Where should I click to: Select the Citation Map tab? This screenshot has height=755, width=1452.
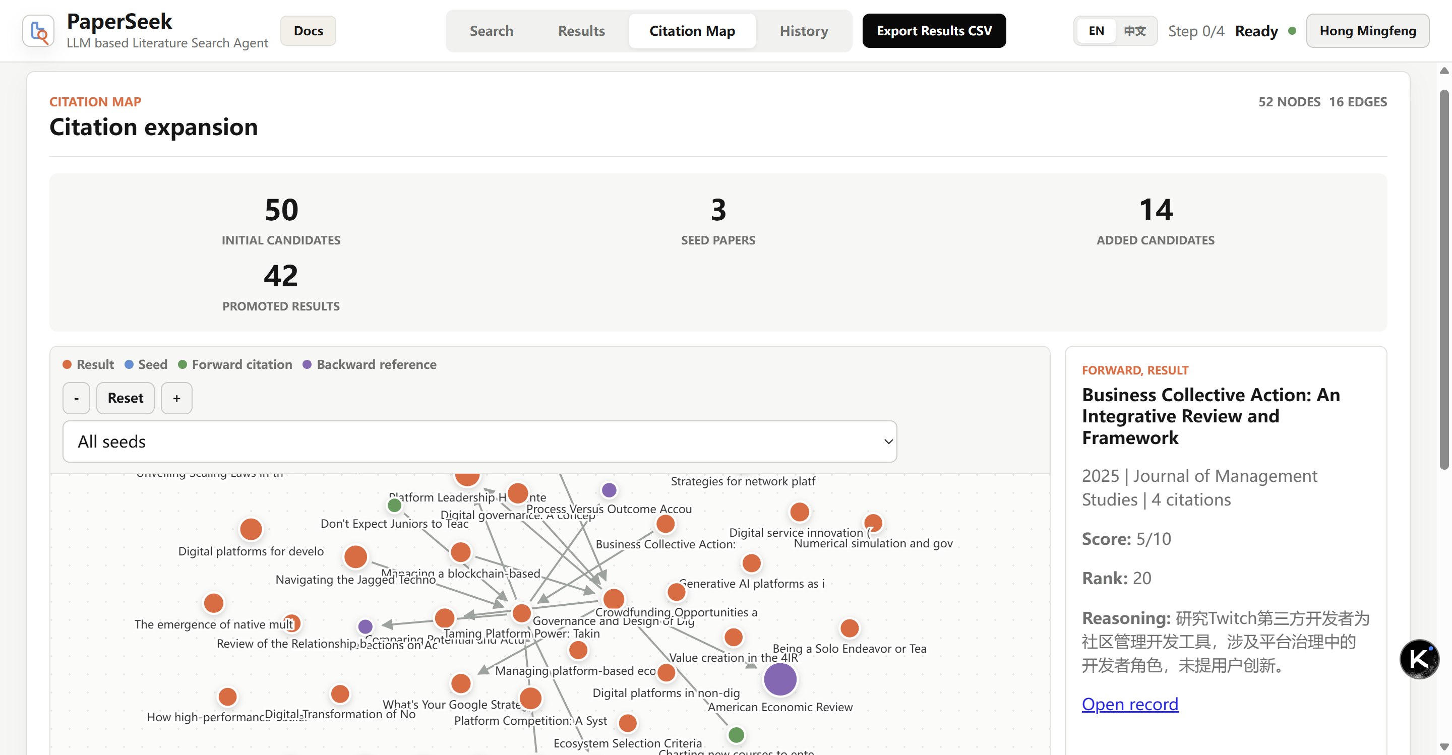(692, 31)
